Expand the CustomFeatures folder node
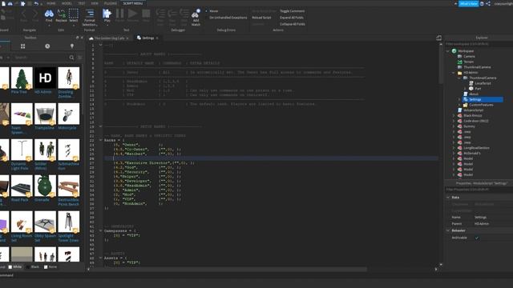This screenshot has width=513, height=288. [x=459, y=105]
